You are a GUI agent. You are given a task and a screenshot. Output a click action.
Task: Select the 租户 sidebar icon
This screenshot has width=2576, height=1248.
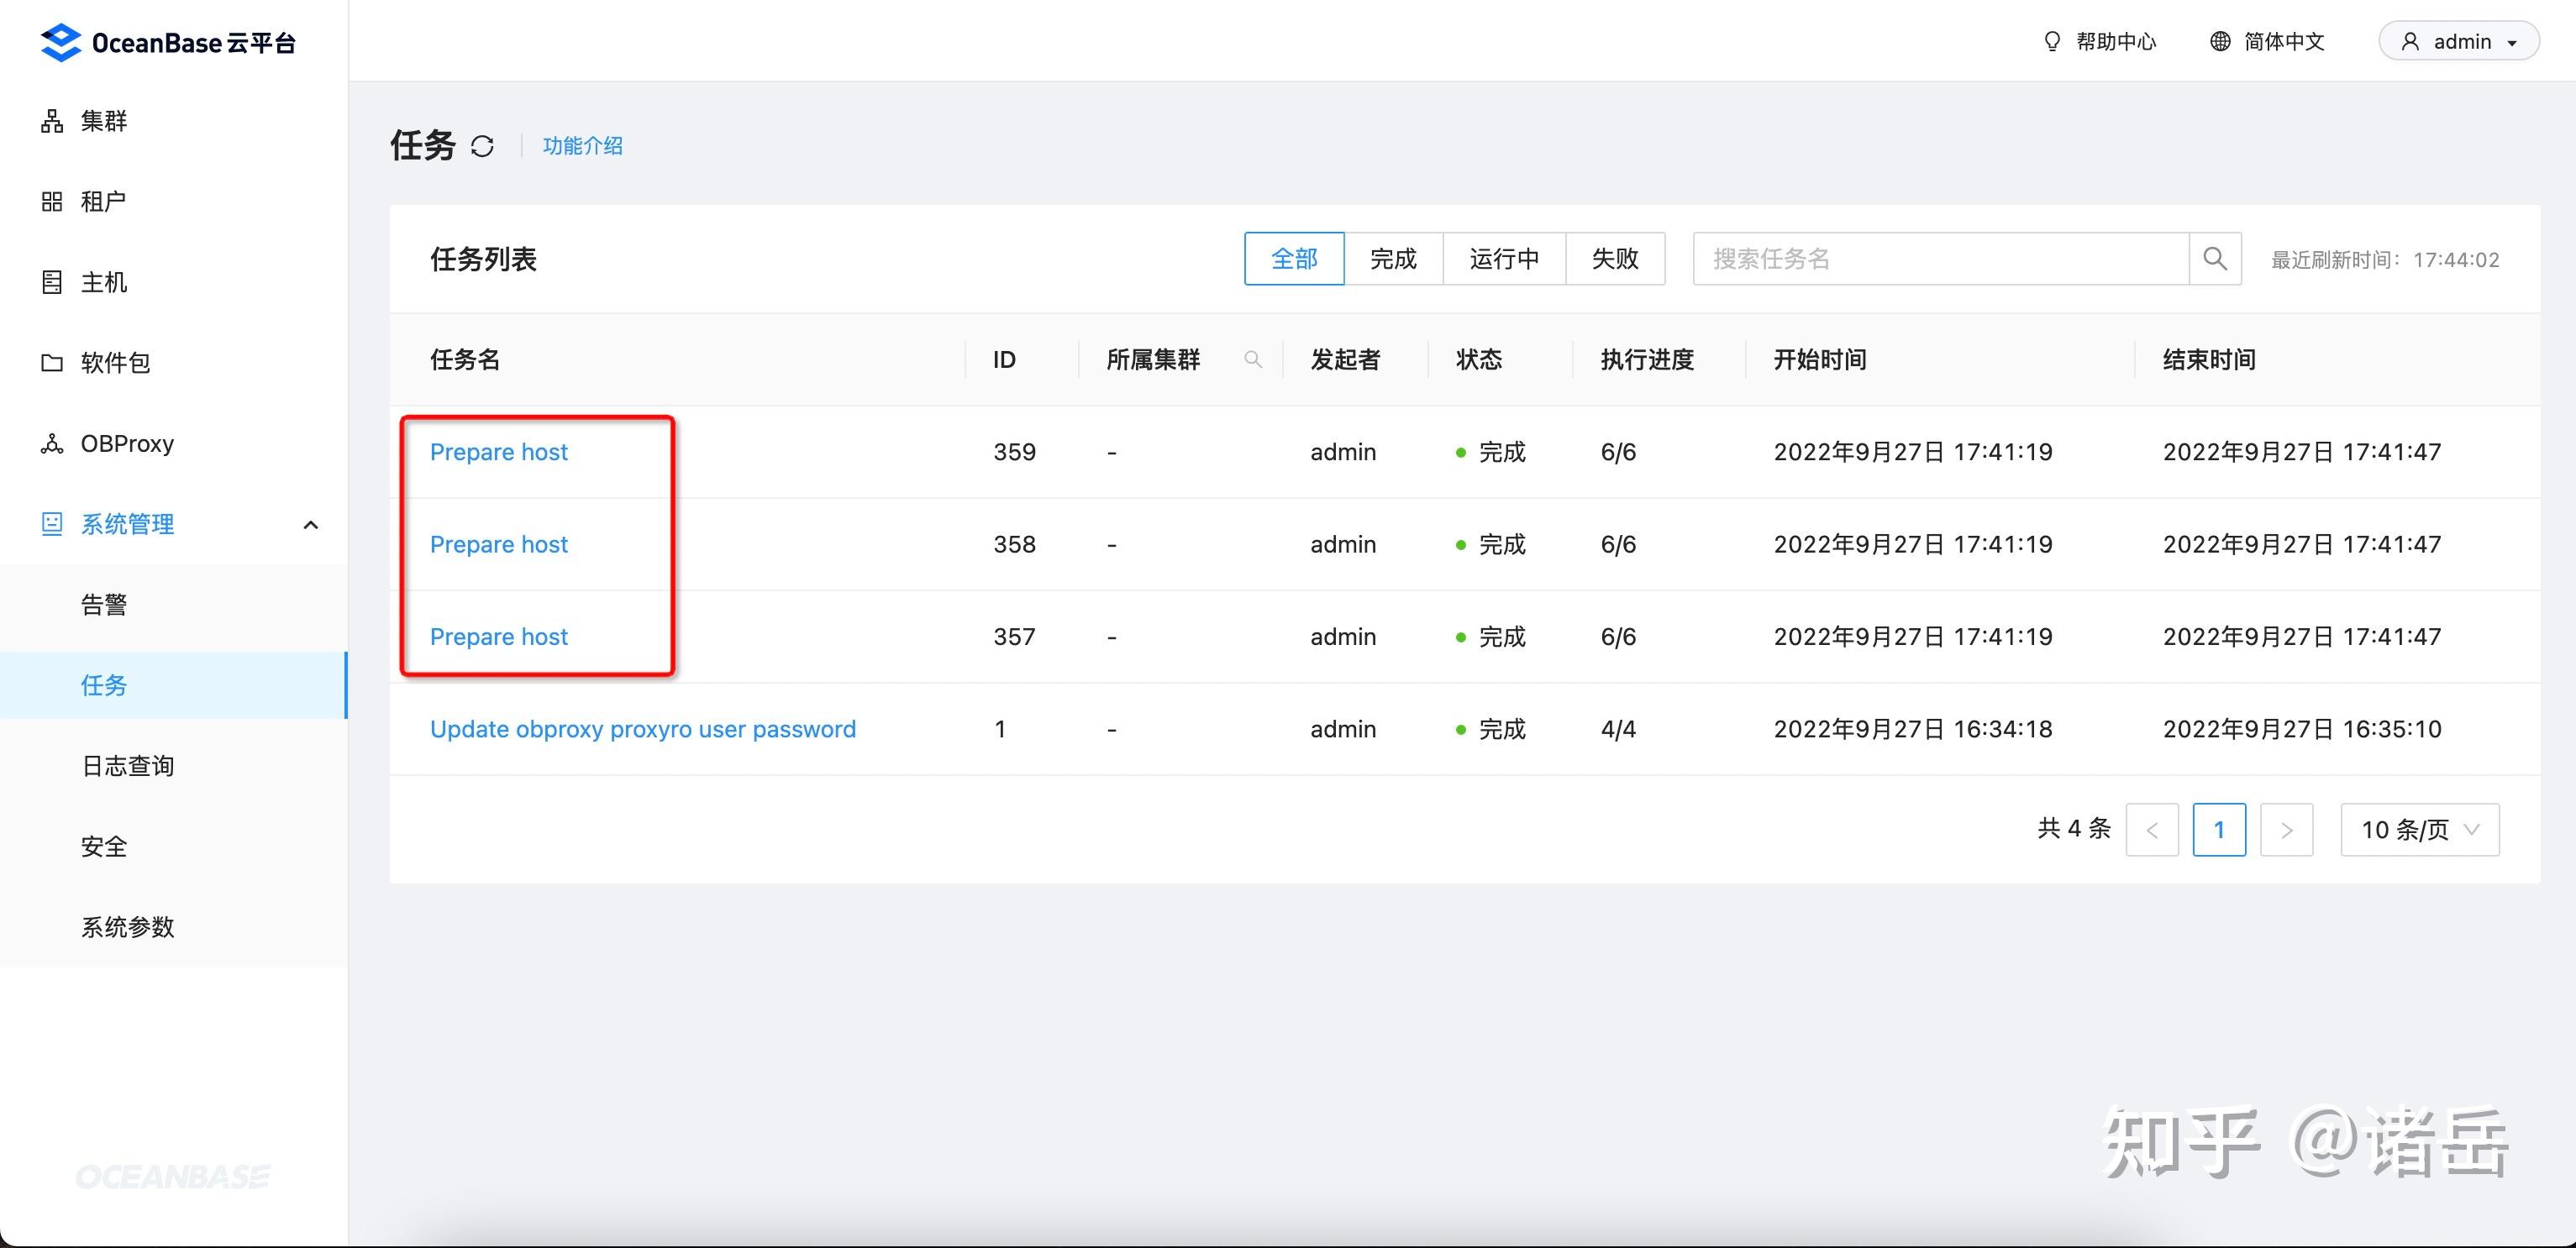[x=103, y=201]
